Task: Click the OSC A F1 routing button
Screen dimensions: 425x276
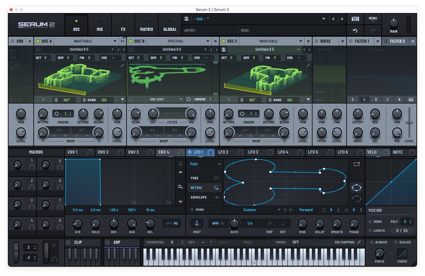Action: coord(123,41)
